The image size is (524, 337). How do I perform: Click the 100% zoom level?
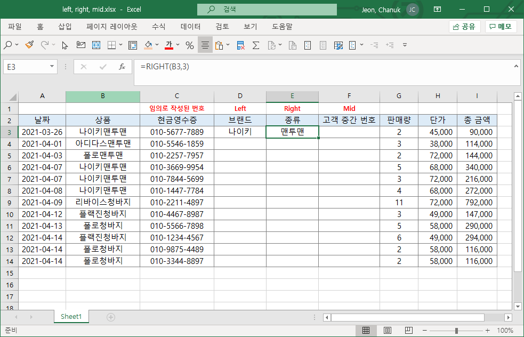point(505,330)
